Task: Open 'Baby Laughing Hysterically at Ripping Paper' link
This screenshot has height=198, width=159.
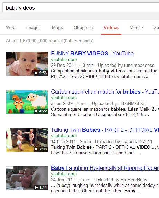Action: (105, 168)
